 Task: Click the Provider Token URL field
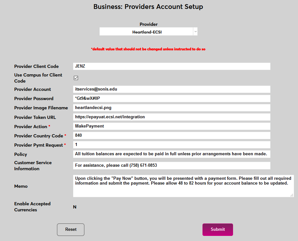tap(172, 117)
